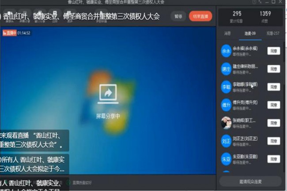Click the name 刘正芝(刘正芝)
The height and width of the screenshot is (191, 287).
coord(245,139)
